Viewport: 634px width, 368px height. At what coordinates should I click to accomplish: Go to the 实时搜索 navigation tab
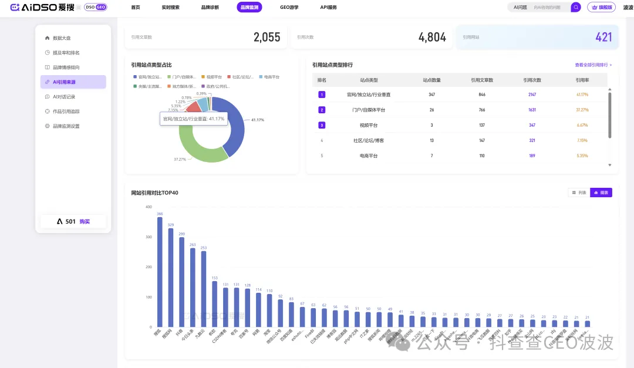point(171,7)
